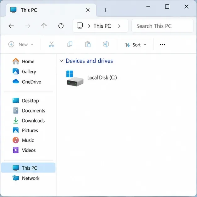Click the Copy icon in toolbar
This screenshot has width=197, height=197.
tap(70, 44)
